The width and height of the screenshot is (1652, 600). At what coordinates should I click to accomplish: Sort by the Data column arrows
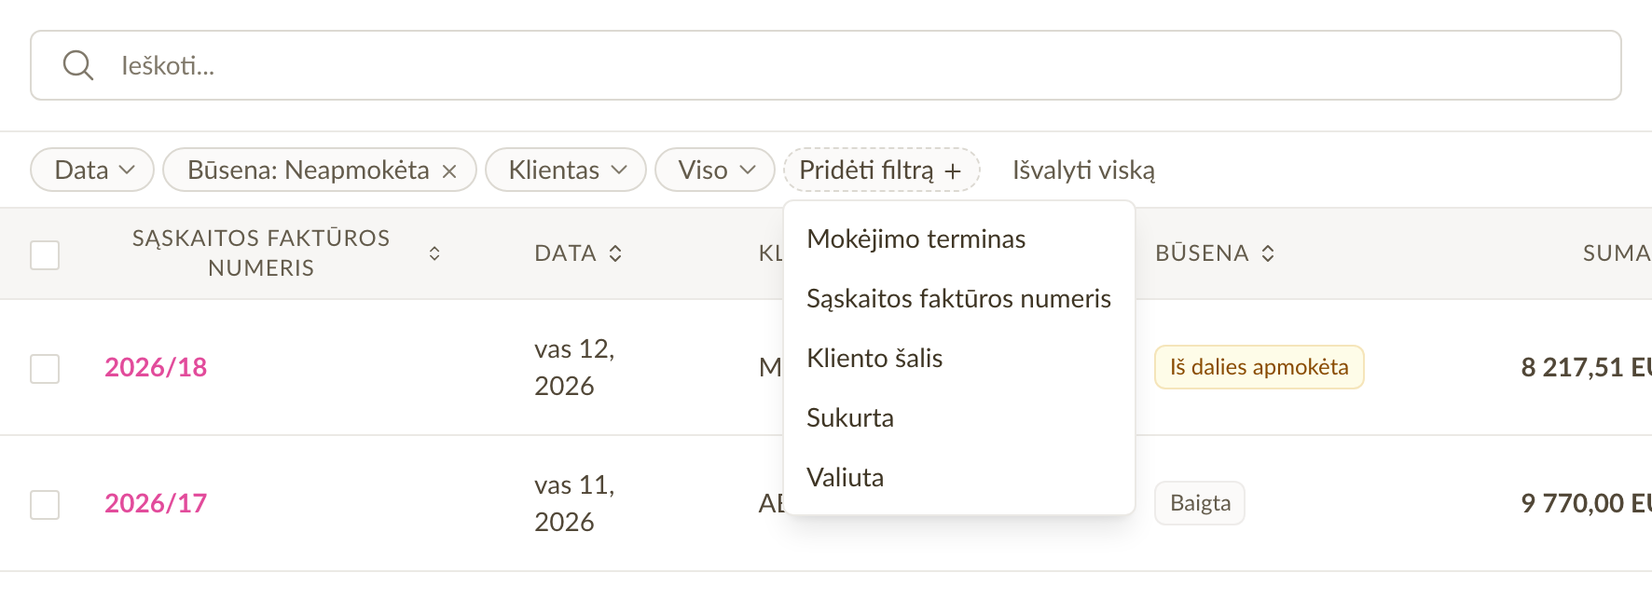(x=615, y=253)
